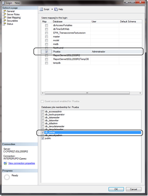Expand the Script dropdown arrow
The width and height of the screenshot is (148, 196).
click(x=52, y=9)
